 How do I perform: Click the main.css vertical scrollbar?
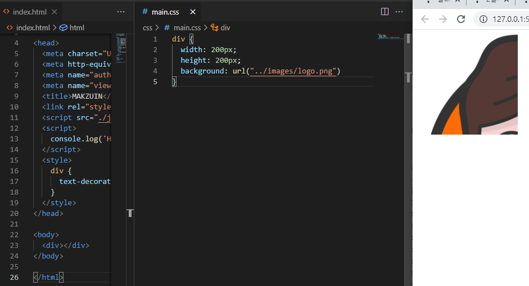pyautogui.click(x=408, y=159)
